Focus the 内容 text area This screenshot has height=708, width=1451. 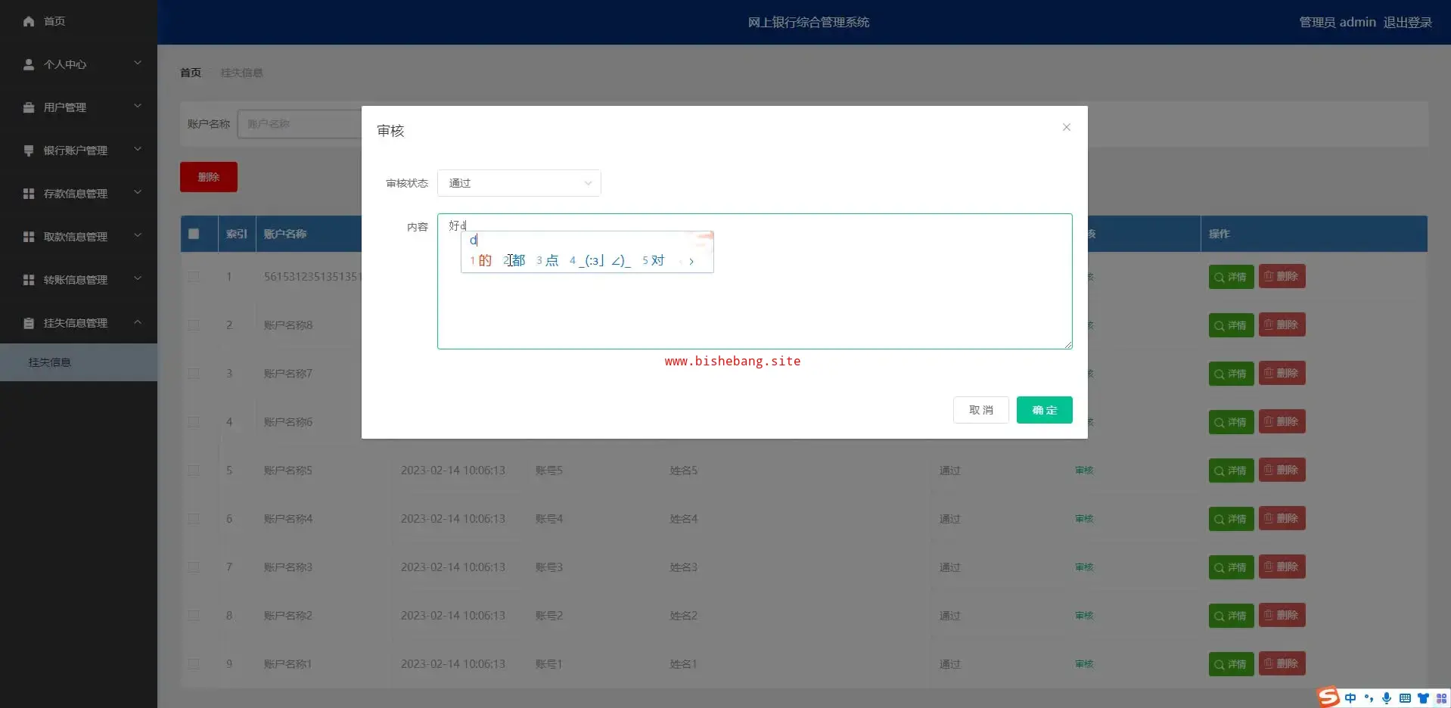(x=755, y=281)
